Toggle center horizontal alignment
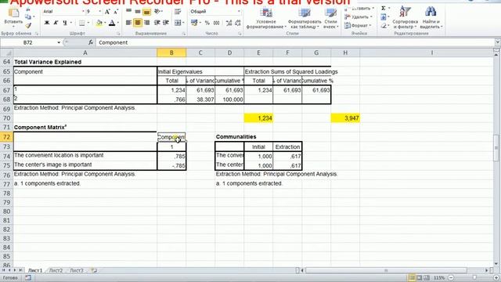The image size is (501, 282). (x=138, y=23)
